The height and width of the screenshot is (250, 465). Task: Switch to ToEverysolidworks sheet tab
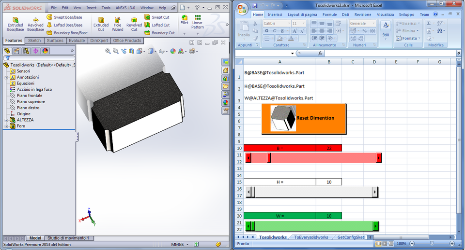coord(311,237)
